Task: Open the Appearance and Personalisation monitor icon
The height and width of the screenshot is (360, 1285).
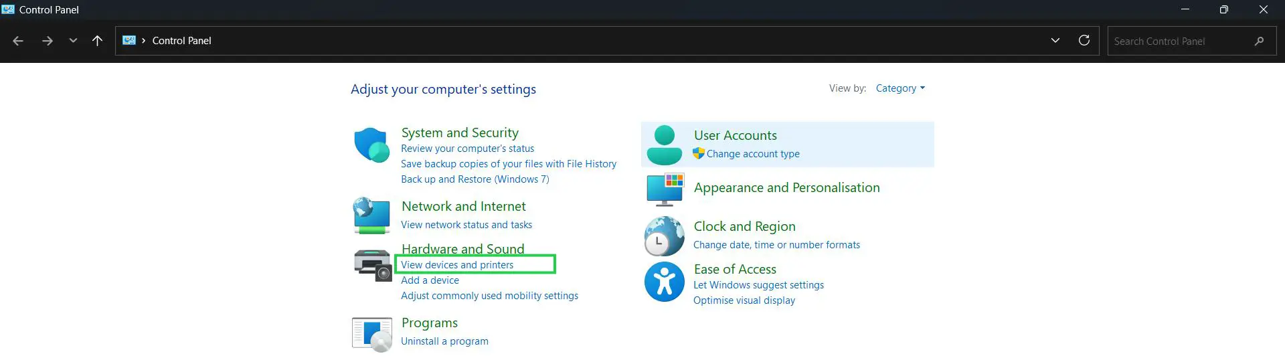Action: (x=665, y=189)
